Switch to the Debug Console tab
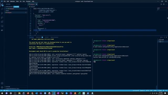The image size is (168, 95). click(54, 37)
